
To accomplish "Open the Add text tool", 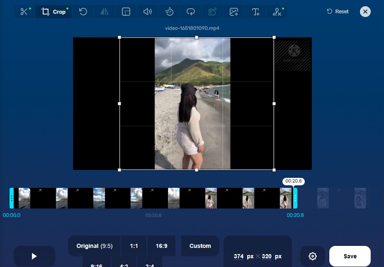I will coord(255,12).
